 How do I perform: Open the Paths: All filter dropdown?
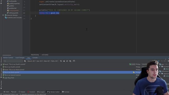[55, 61]
